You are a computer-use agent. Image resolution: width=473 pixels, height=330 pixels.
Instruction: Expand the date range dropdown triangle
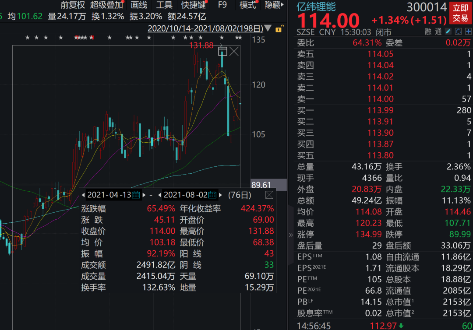[268, 28]
